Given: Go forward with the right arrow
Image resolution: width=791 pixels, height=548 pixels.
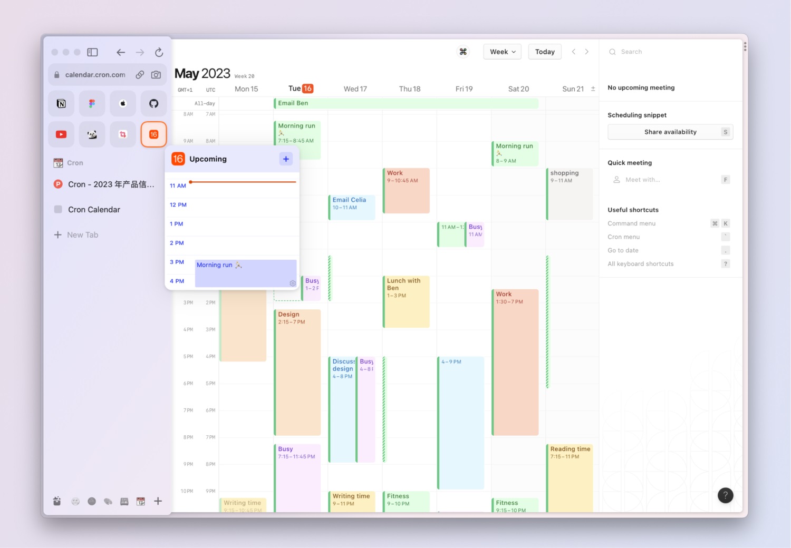Looking at the screenshot, I should click(x=140, y=52).
